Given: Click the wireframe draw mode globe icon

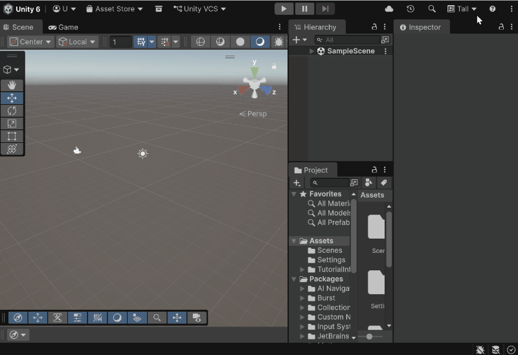Looking at the screenshot, I should (200, 42).
